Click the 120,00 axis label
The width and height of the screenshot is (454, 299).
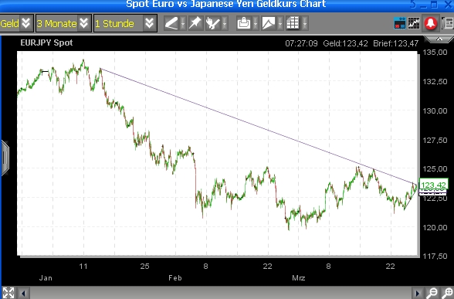tap(435, 227)
